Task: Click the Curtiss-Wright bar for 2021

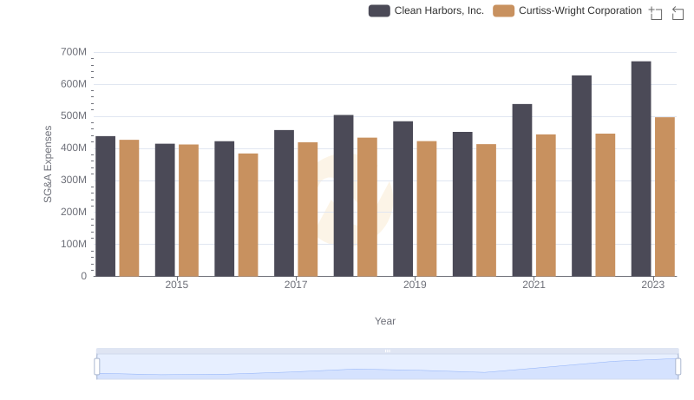Action: (x=546, y=206)
